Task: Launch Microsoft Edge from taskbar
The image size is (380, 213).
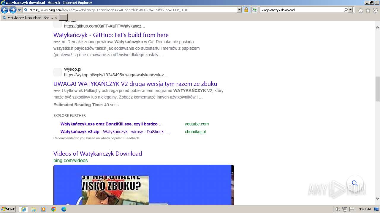Action: click(x=64, y=209)
